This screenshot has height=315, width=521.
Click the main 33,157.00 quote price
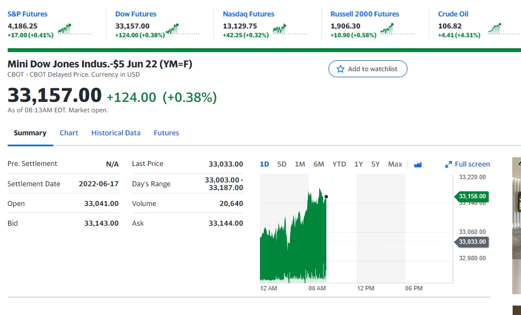[x=54, y=95]
